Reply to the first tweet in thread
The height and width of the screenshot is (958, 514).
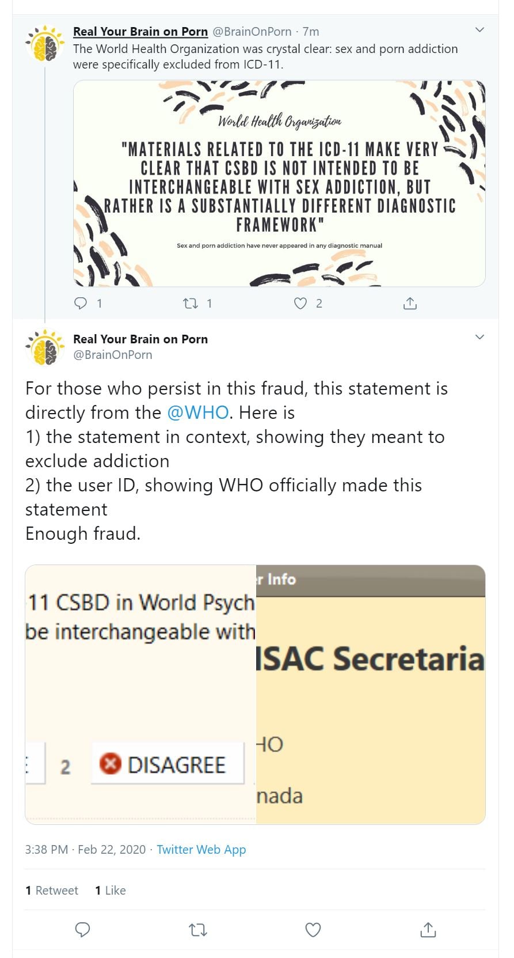(x=81, y=303)
